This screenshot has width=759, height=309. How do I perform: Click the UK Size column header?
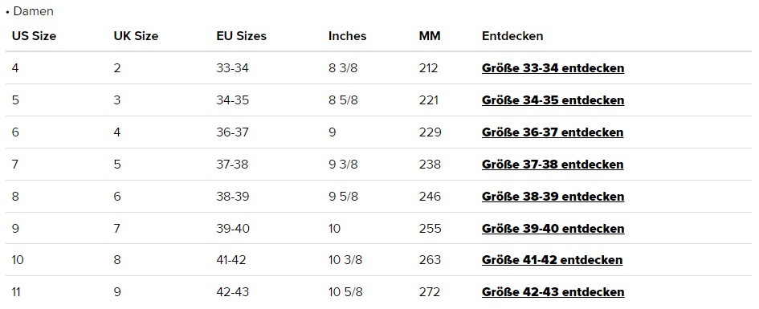point(136,36)
